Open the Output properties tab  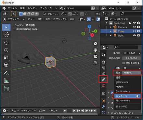104,68
